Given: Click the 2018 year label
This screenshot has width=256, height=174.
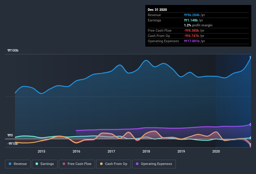Looking at the screenshot, I should point(146,151).
